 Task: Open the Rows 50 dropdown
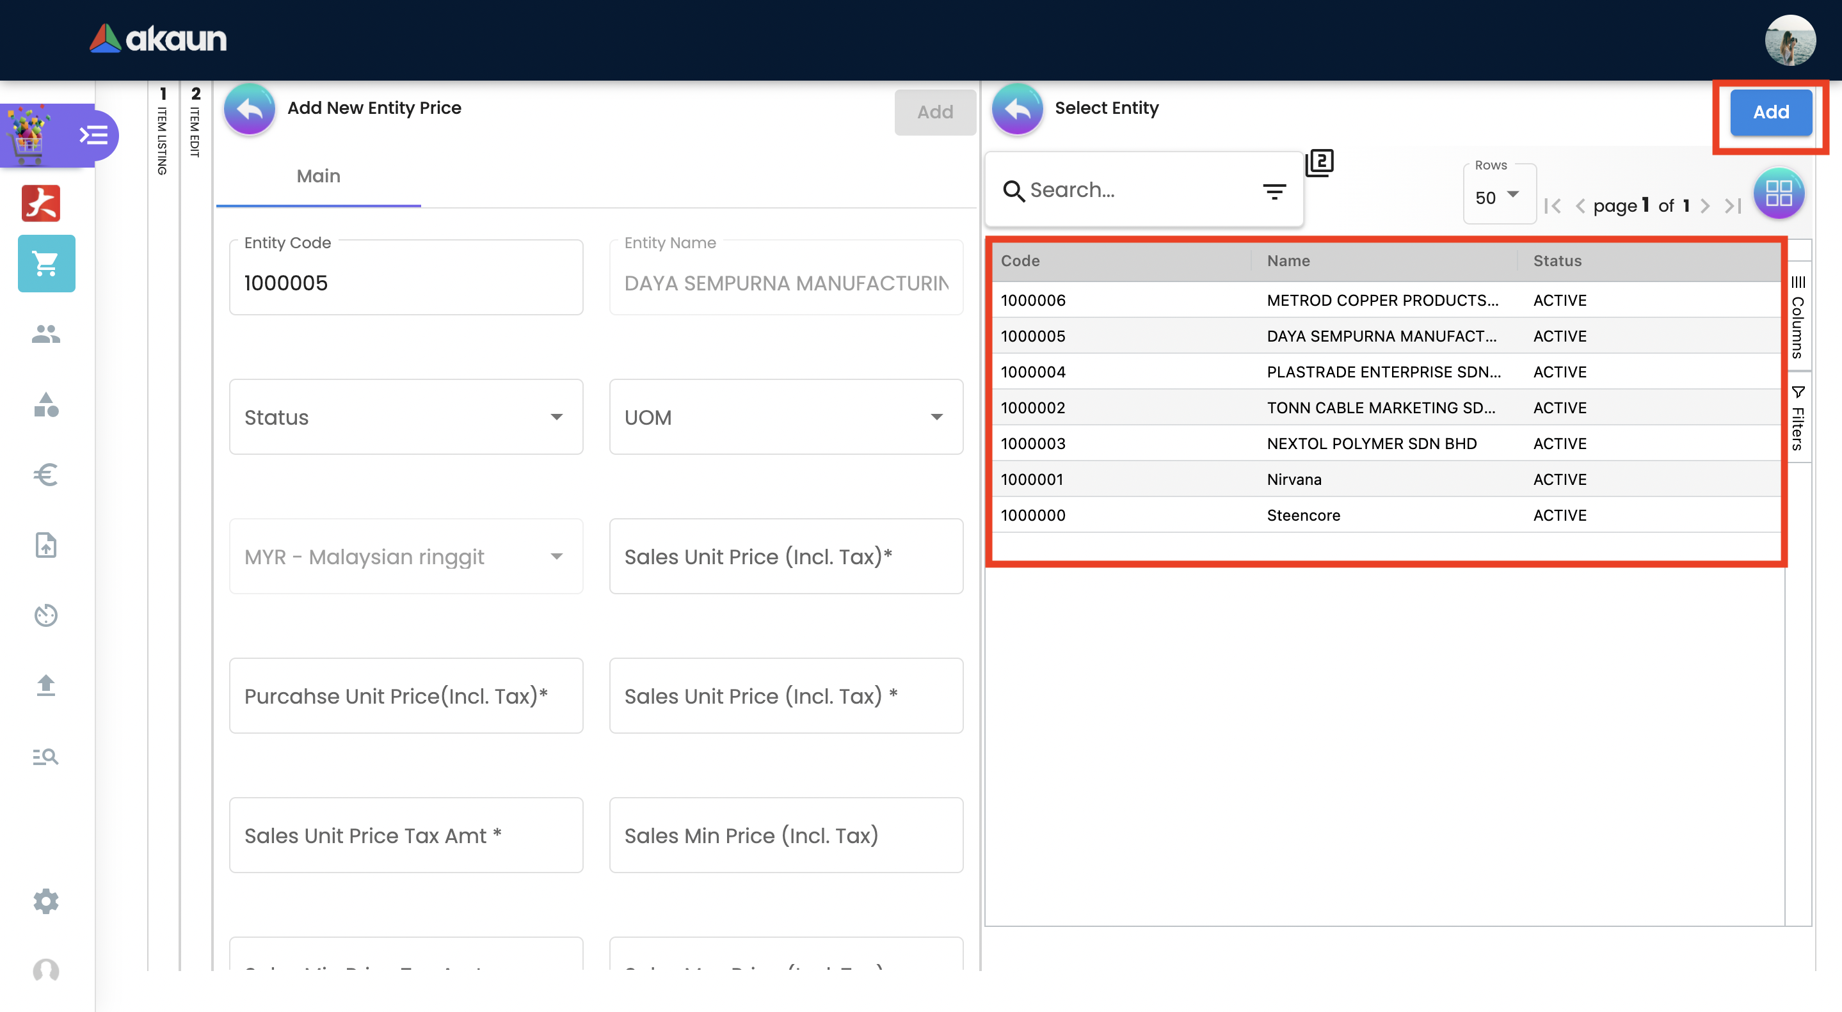[1497, 197]
